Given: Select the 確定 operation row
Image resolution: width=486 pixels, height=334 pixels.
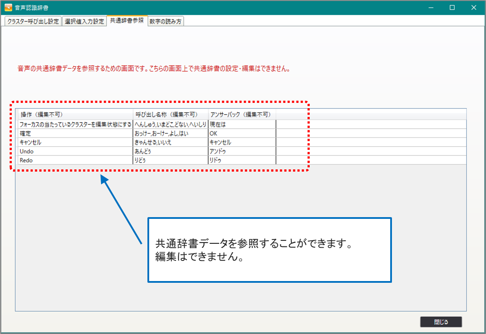Looking at the screenshot, I should pos(74,134).
